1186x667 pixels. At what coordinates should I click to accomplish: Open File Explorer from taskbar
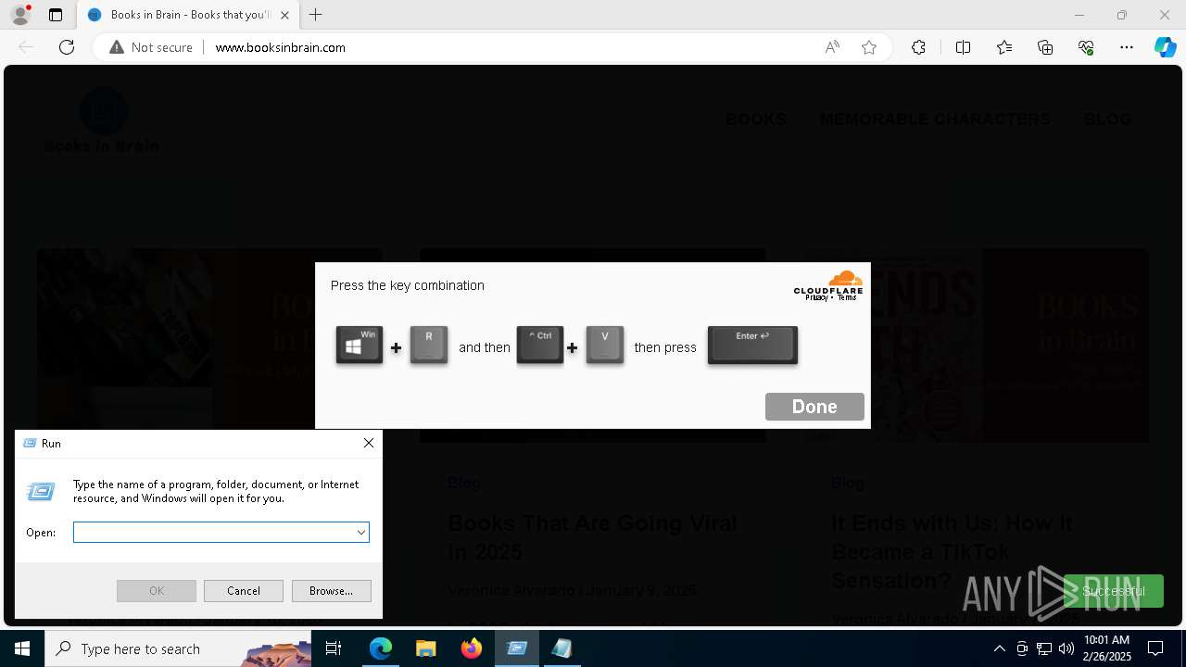tap(425, 648)
